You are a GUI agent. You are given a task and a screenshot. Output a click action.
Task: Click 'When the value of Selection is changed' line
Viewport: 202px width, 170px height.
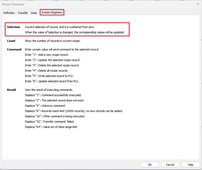75,32
